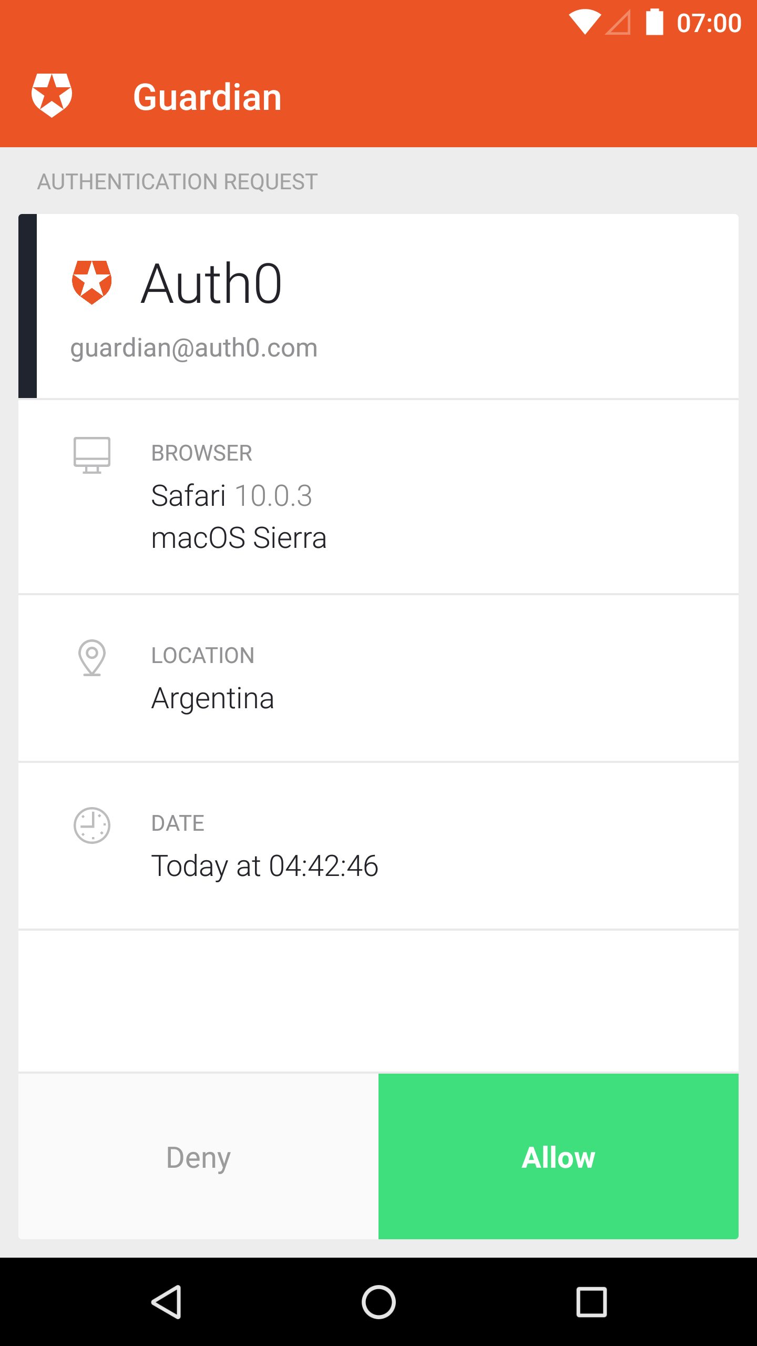Tap the Wi-Fi status icon
Image resolution: width=757 pixels, height=1346 pixels.
coord(585,23)
